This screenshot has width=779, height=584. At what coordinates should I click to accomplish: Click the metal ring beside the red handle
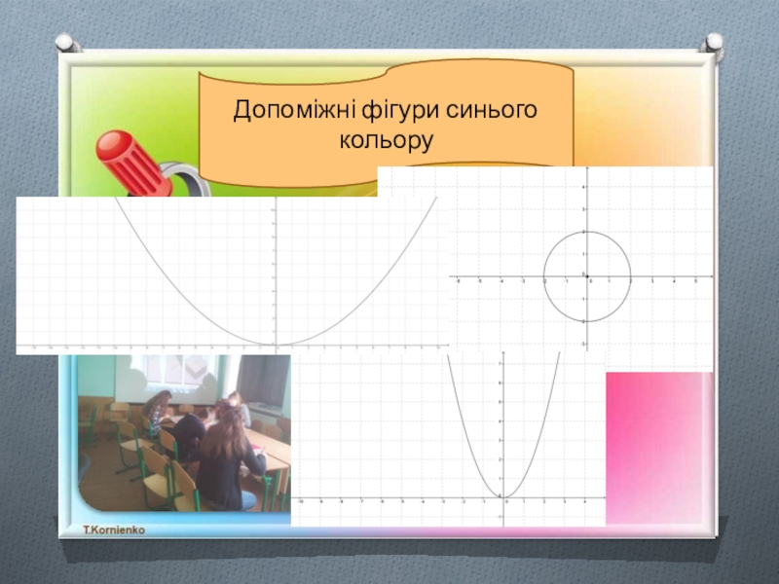[x=183, y=178]
